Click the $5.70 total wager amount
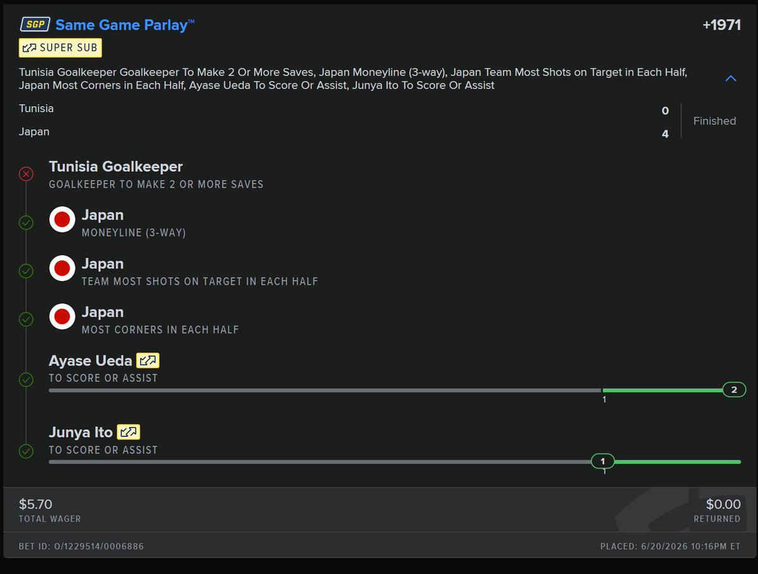 35,504
